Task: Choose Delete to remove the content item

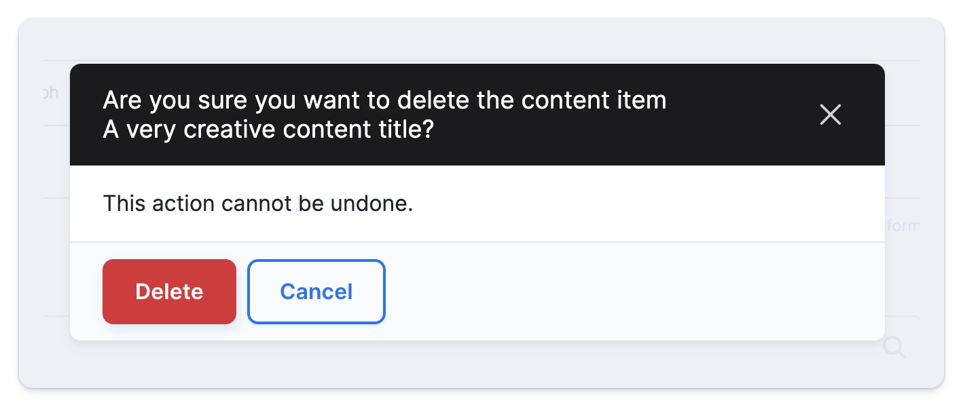Action: (x=169, y=292)
